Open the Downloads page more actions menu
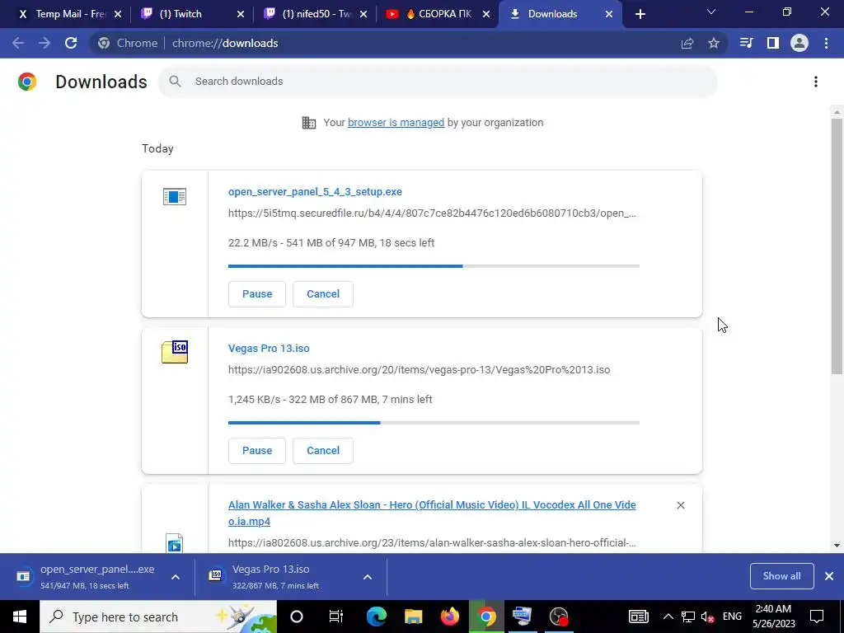 (x=816, y=82)
